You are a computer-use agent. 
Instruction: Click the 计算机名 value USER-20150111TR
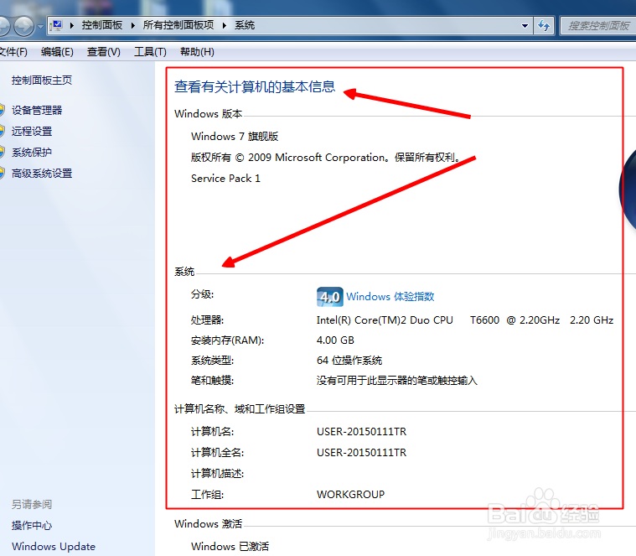(x=361, y=432)
